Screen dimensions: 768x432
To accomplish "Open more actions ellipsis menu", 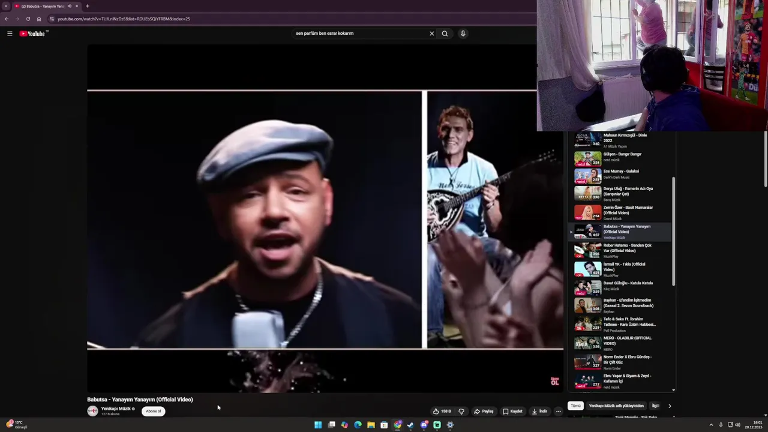I will coord(558,412).
